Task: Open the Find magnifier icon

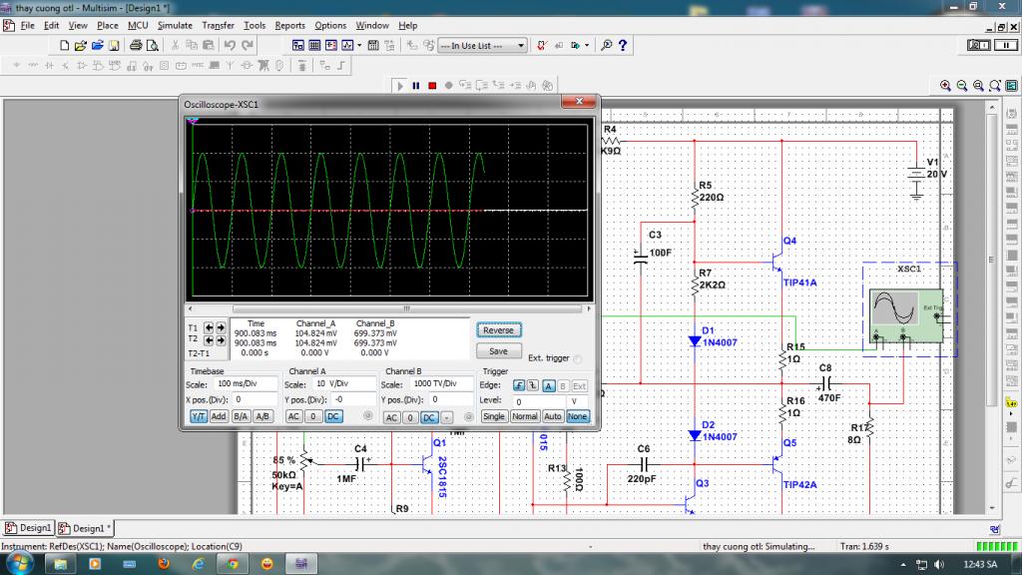Action: pos(606,46)
